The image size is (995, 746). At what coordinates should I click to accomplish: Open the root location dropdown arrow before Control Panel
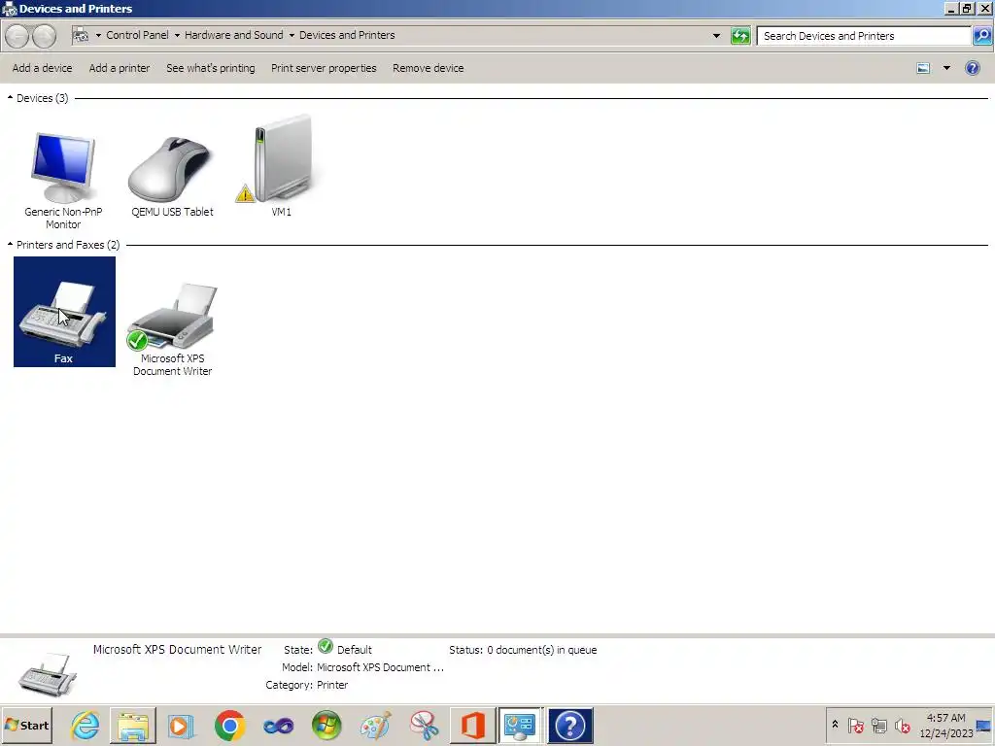click(x=98, y=36)
